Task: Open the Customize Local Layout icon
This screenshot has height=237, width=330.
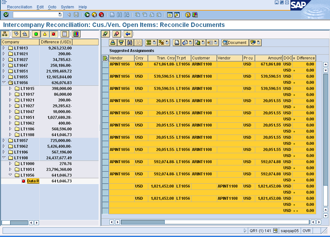Action: click(195, 15)
